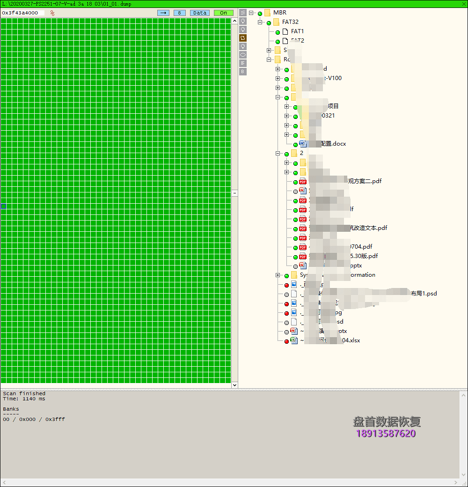
Task: Click the arrow button in the toolbar
Action: point(163,13)
